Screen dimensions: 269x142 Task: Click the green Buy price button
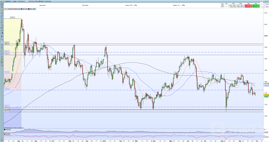pos(256,6)
